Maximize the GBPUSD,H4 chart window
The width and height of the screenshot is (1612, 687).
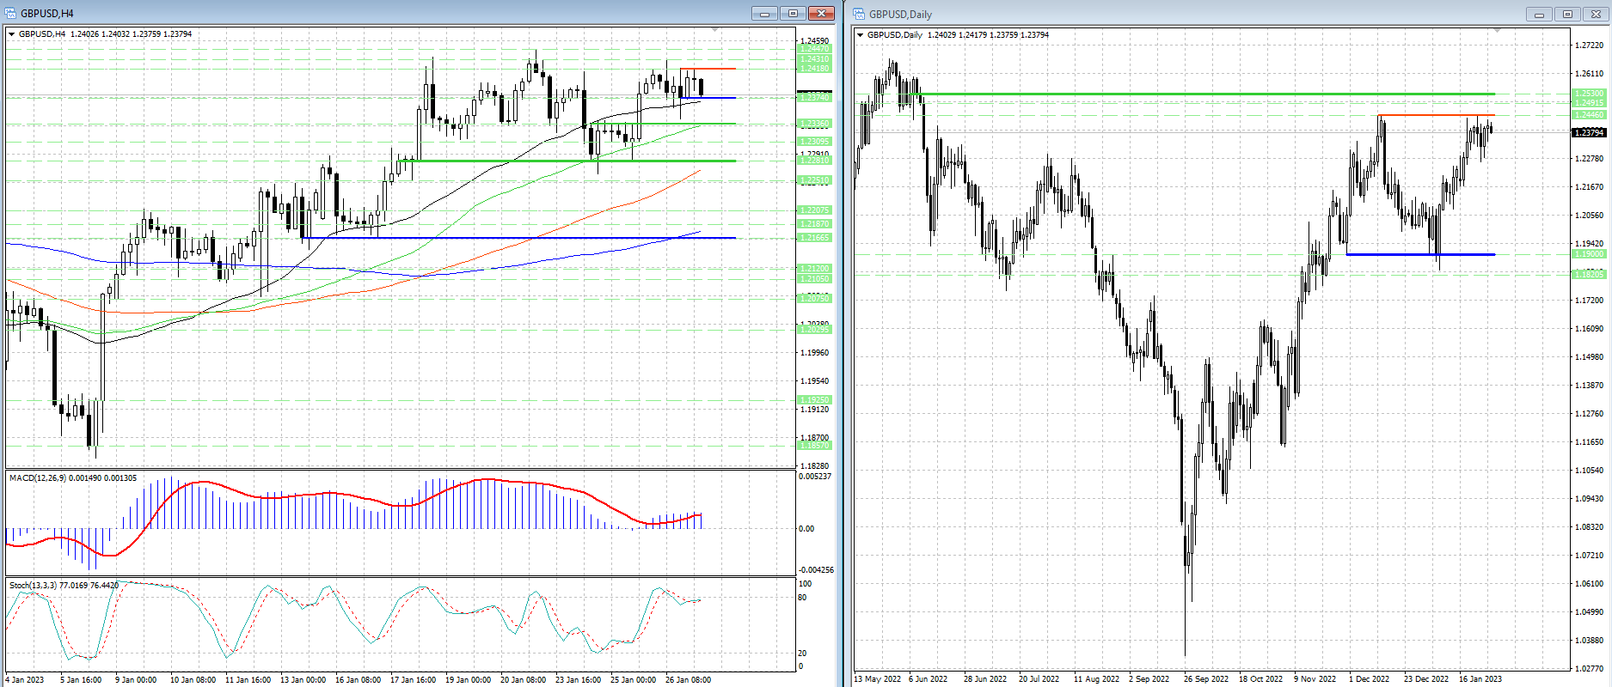793,13
